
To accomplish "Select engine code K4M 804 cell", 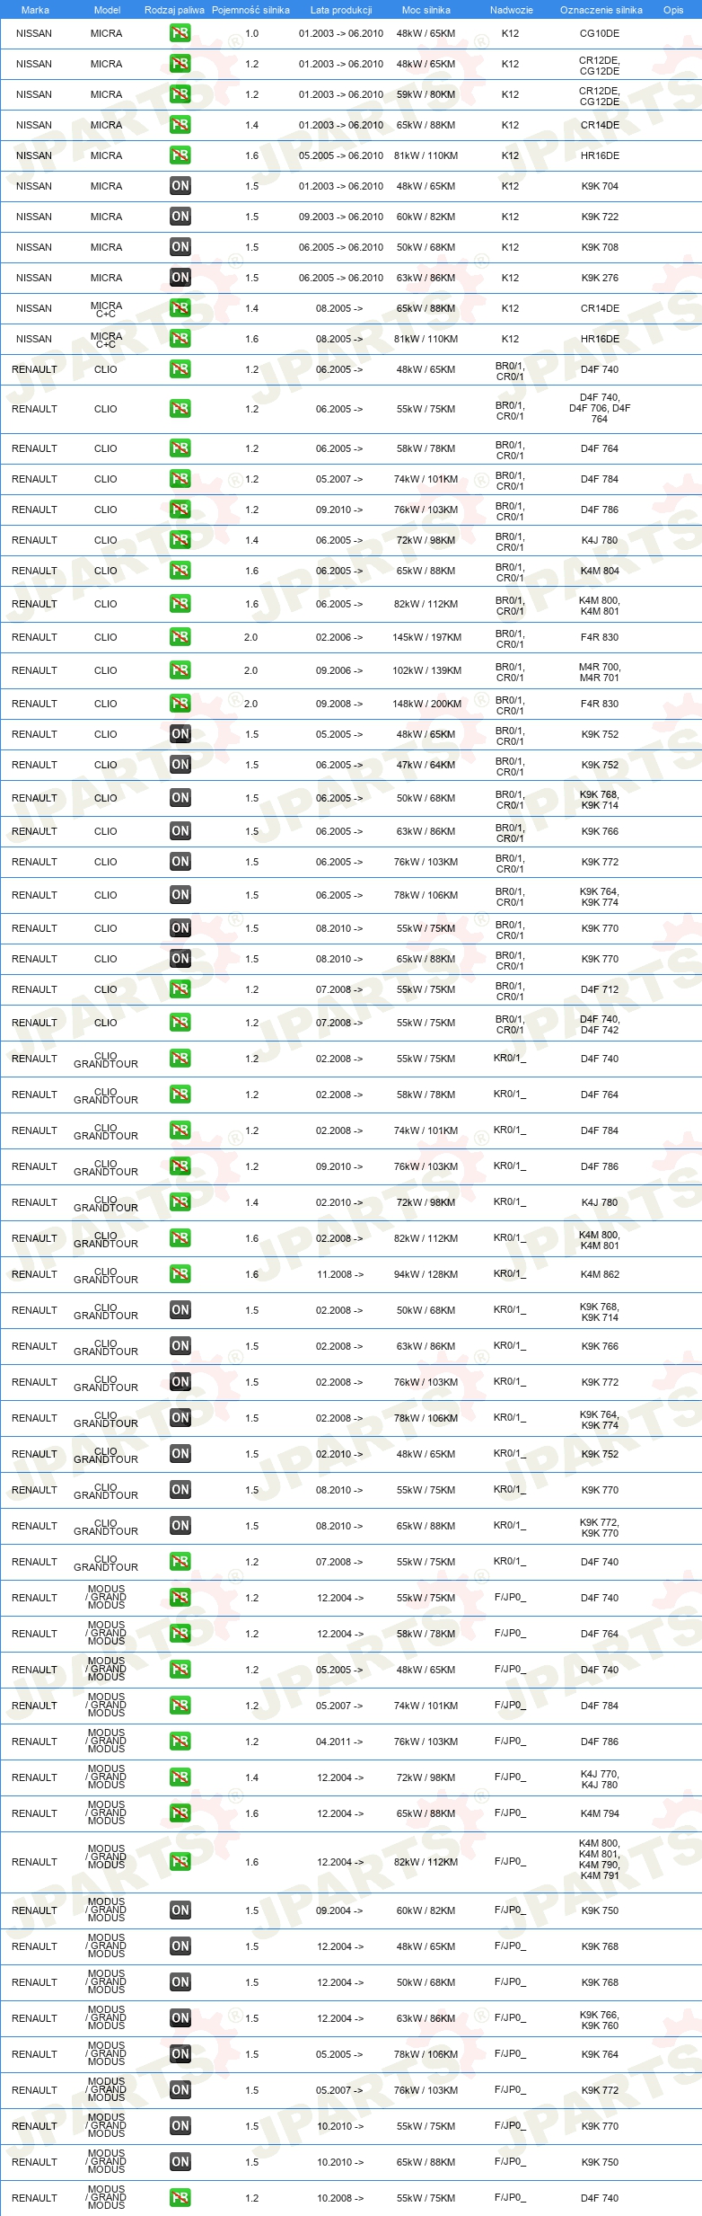I will click(600, 571).
